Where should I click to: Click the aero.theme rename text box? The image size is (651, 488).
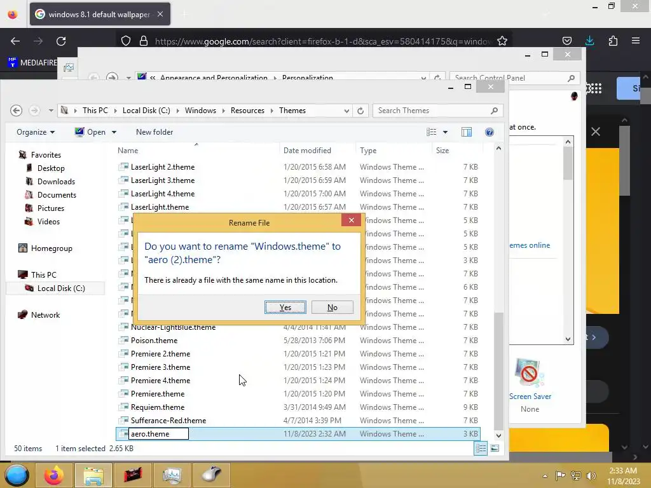[158, 433]
